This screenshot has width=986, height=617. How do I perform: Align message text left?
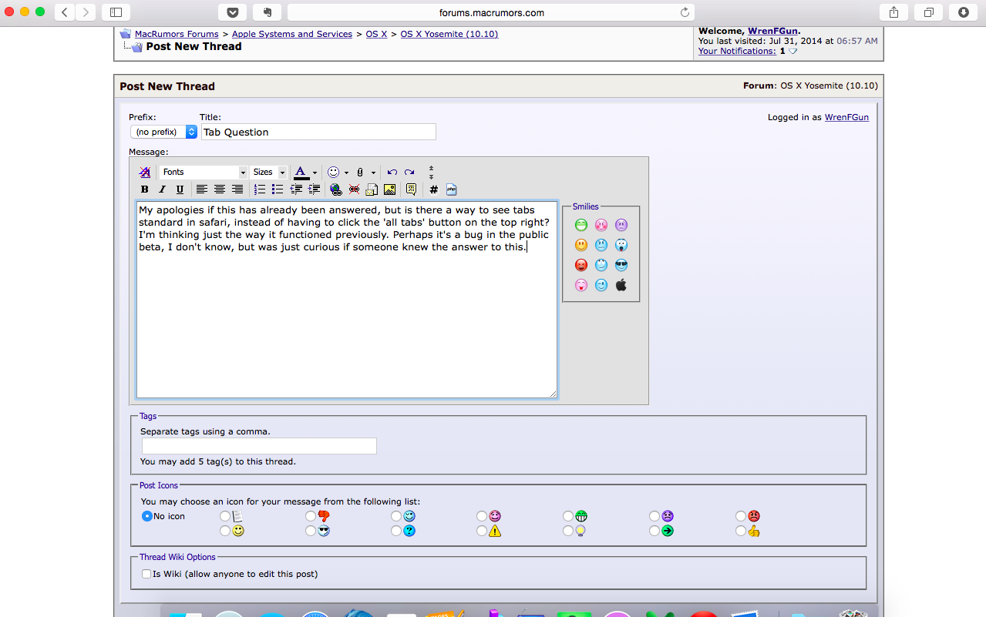coord(202,189)
